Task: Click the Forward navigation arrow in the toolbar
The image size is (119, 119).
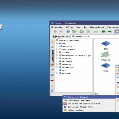Action: pyautogui.click(x=61, y=32)
